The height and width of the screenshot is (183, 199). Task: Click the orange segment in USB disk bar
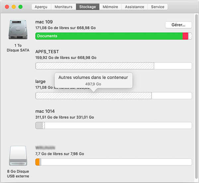point(37,162)
